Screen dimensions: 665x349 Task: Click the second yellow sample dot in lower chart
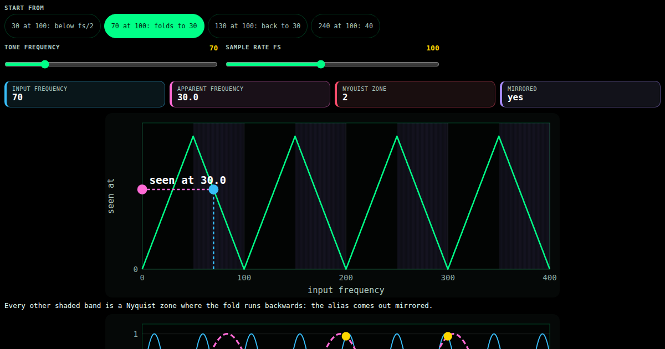pos(448,336)
